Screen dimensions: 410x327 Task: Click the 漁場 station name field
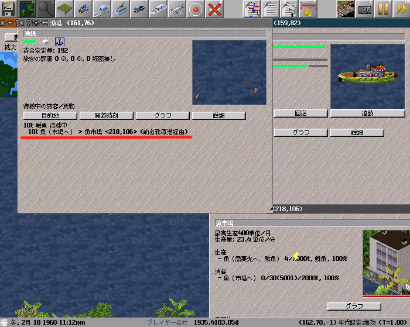[145, 33]
